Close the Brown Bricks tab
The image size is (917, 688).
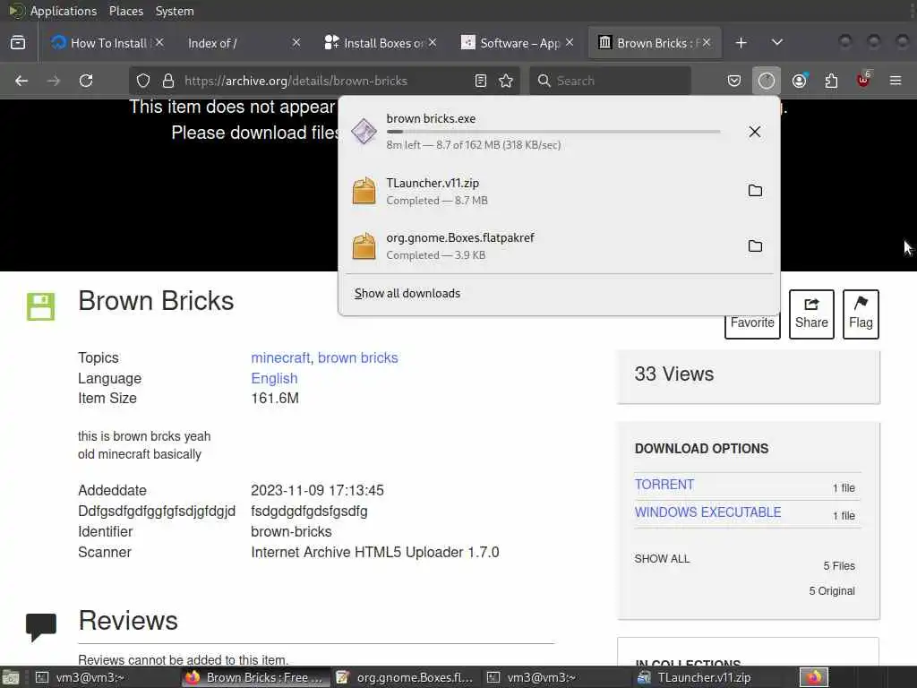(707, 42)
